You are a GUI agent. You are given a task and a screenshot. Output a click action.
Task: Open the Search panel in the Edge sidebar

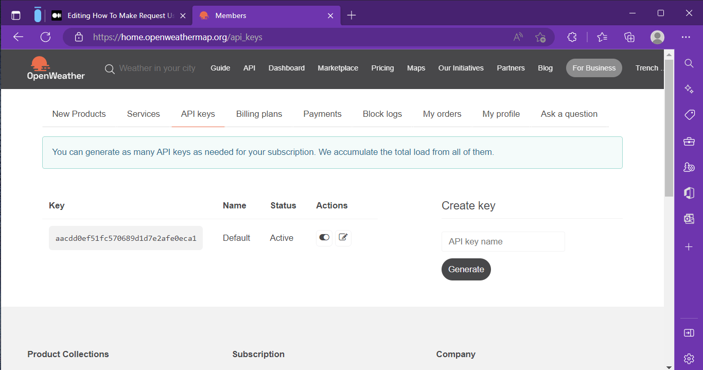(689, 63)
